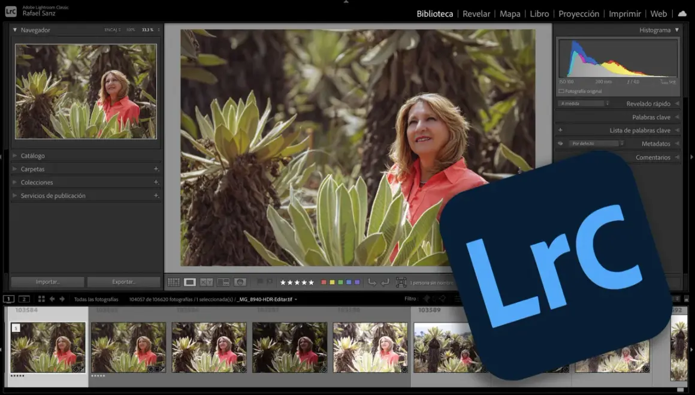Add keyword with Lista de palabras clave plus
The height and width of the screenshot is (395, 695).
click(x=560, y=130)
